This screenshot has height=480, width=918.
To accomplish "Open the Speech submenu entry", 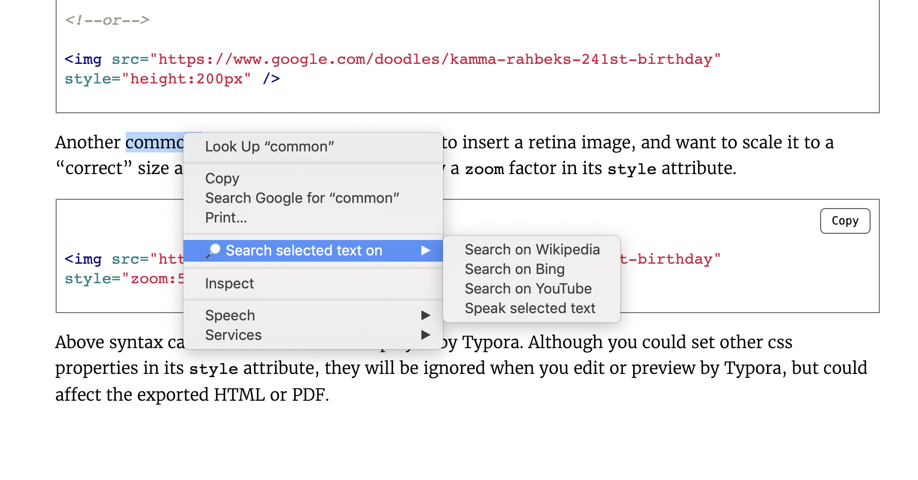I will pos(313,315).
